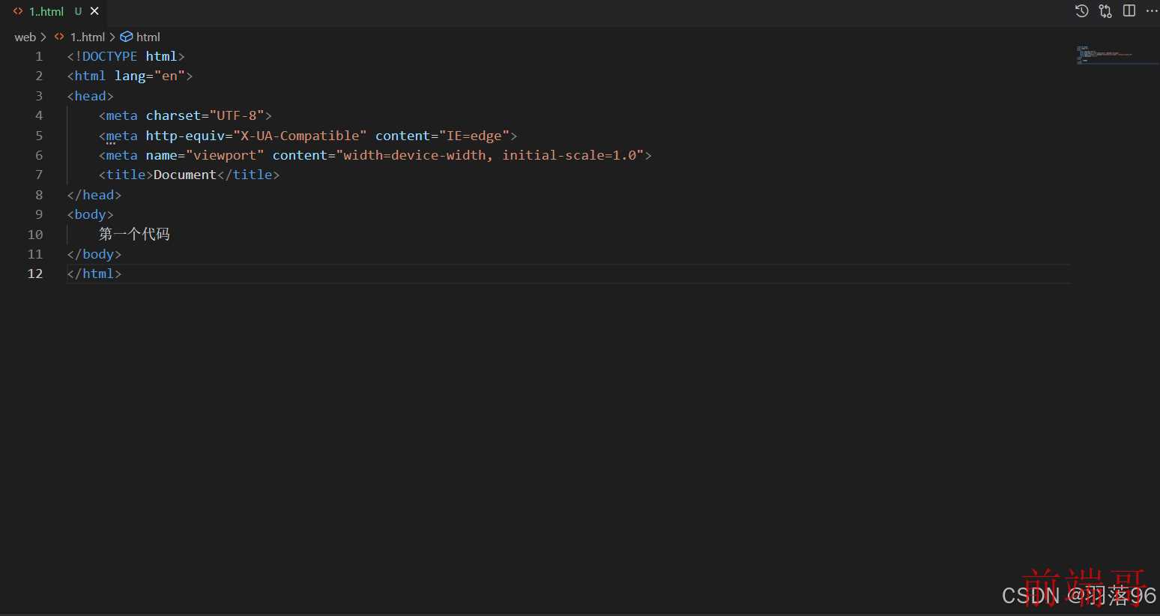Click line number 5 in the gutter

click(x=39, y=136)
